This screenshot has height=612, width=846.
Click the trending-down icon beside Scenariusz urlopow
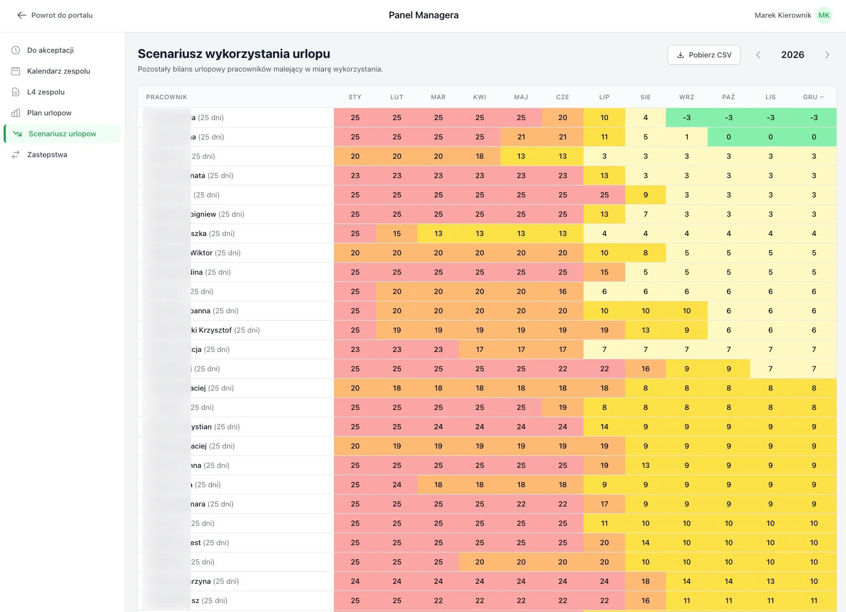(17, 134)
